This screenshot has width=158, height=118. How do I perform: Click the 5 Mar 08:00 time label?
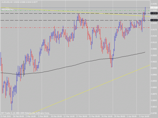[43, 116]
